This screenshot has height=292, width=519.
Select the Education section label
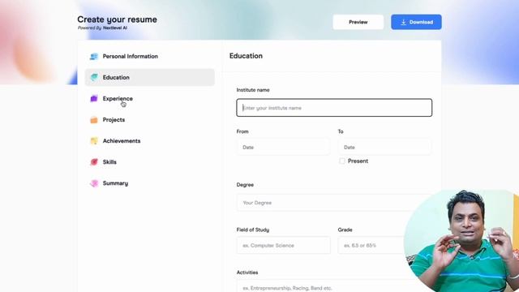click(116, 78)
